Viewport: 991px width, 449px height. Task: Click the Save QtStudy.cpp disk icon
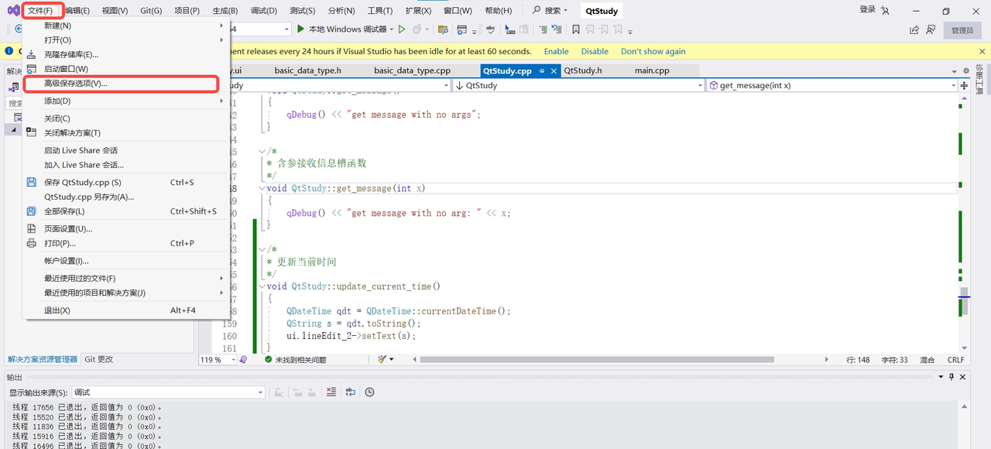click(x=32, y=183)
